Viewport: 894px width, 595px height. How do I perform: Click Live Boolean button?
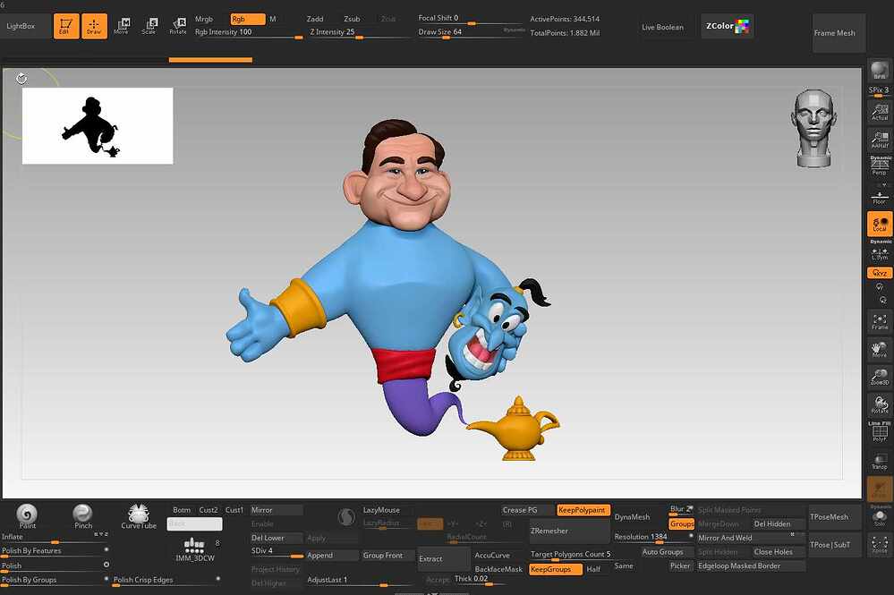pos(662,27)
